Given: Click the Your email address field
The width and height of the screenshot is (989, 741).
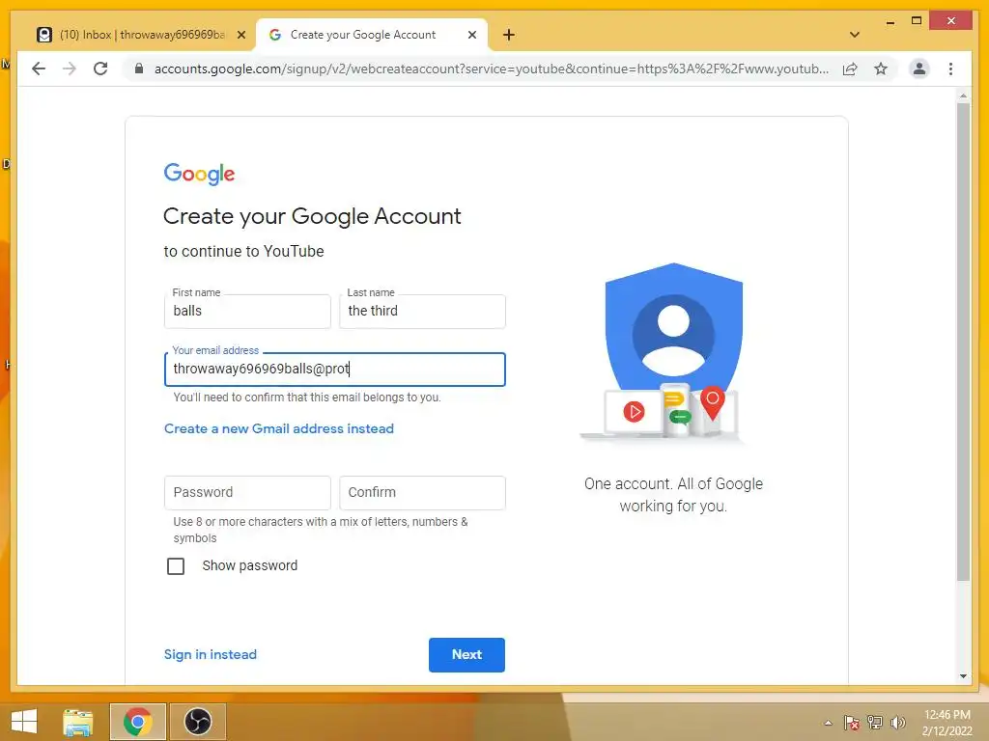Looking at the screenshot, I should point(335,370).
